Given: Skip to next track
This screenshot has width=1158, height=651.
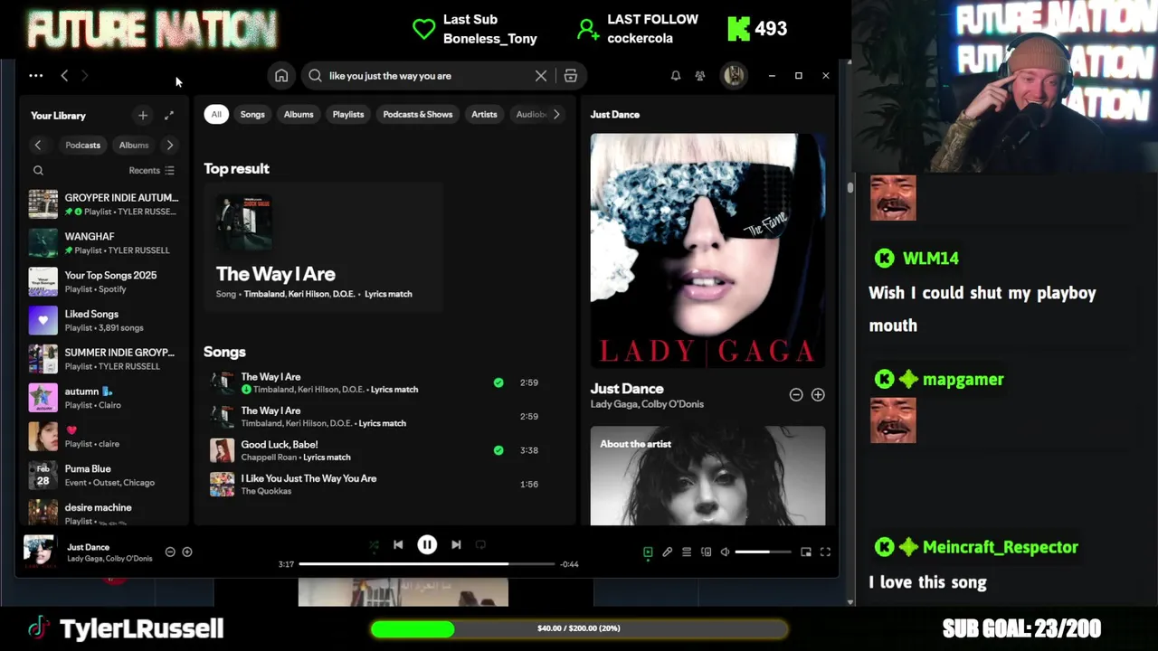Looking at the screenshot, I should click(456, 545).
